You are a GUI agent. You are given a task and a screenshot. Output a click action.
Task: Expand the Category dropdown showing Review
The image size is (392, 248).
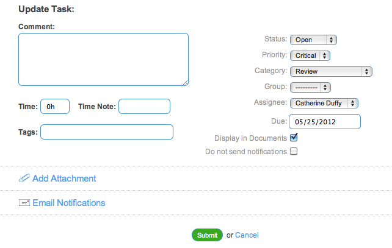tap(331, 72)
